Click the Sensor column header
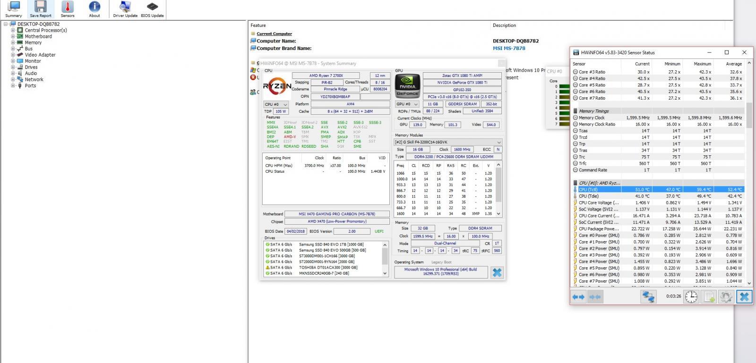The height and width of the screenshot is (363, 756). tap(579, 64)
